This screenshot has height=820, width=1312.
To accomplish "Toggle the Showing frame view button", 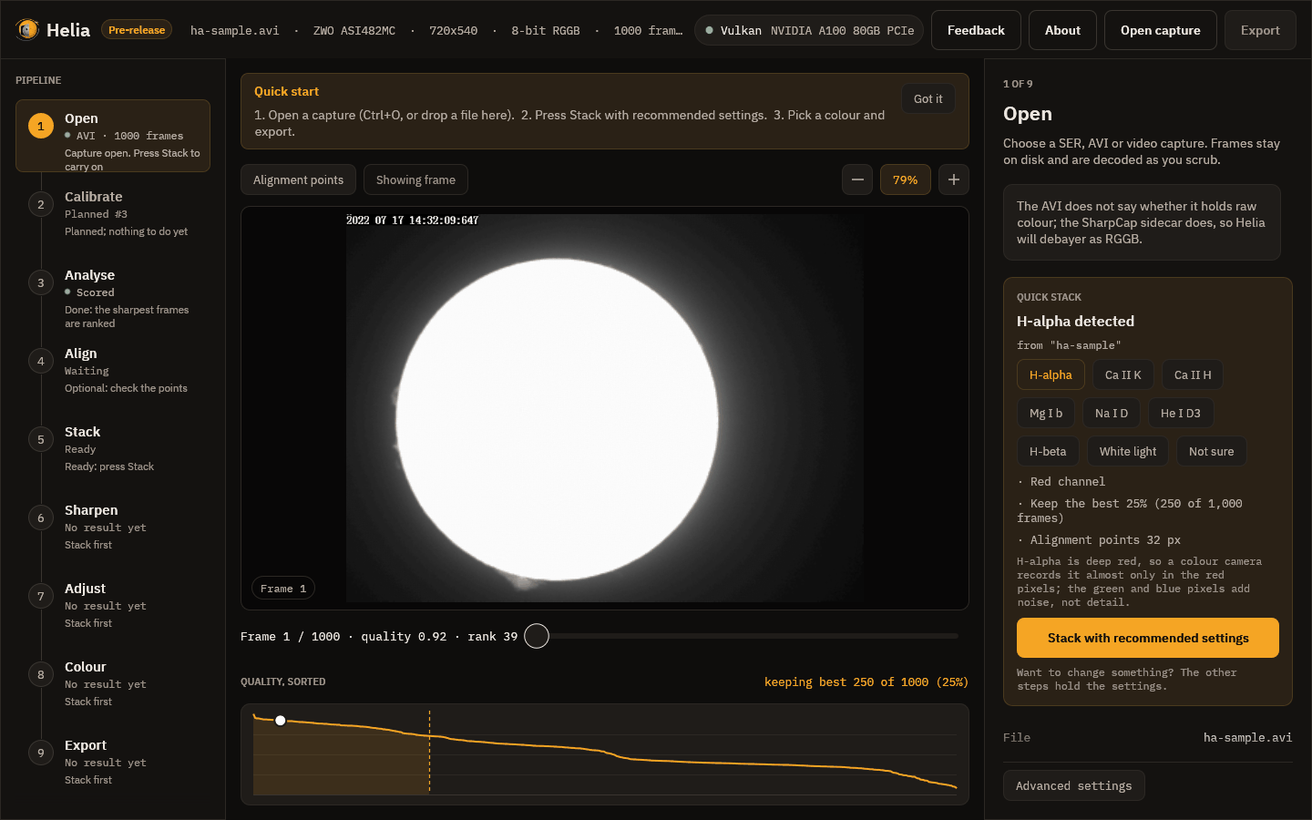I will pyautogui.click(x=415, y=179).
